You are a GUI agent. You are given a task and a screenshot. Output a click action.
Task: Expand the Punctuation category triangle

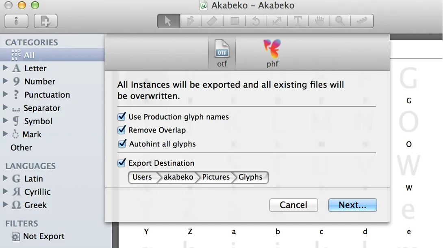(x=6, y=94)
